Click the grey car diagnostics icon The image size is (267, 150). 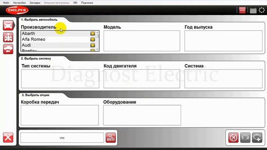click(245, 137)
